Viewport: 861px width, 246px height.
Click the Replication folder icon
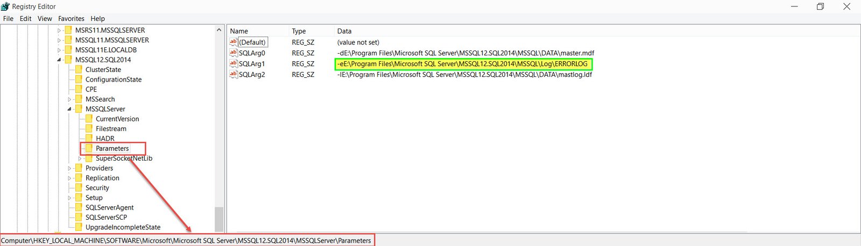tap(79, 178)
